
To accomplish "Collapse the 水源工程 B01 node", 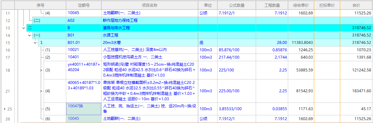I will [x=30, y=35].
